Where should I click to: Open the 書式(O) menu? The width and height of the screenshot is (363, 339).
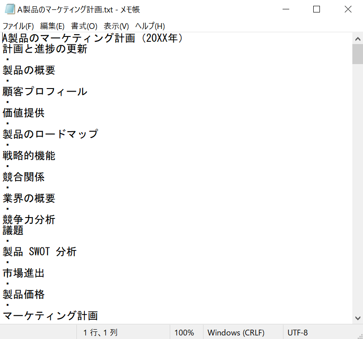click(x=84, y=26)
